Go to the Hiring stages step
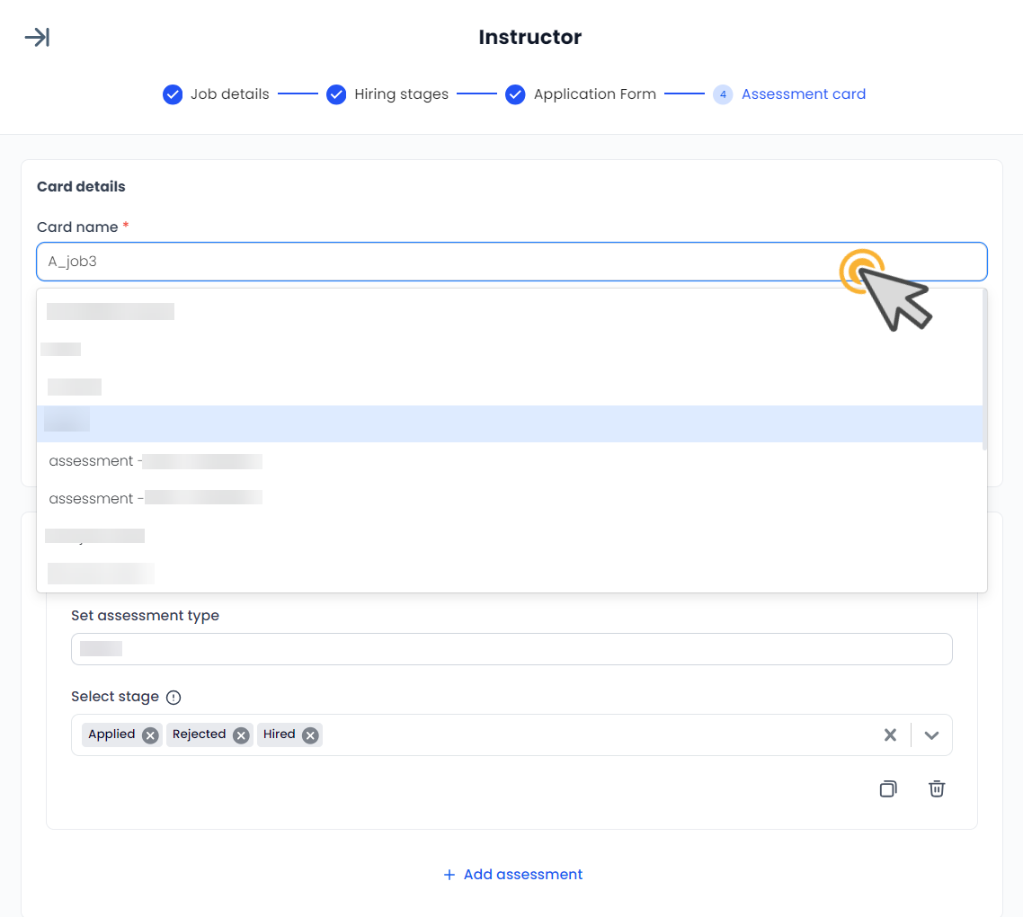The image size is (1023, 917). 401,93
